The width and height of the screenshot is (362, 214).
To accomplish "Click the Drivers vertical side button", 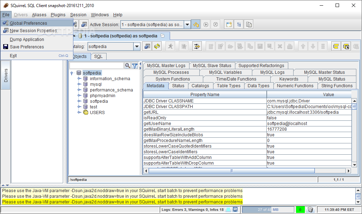I will pyautogui.click(x=6, y=75).
